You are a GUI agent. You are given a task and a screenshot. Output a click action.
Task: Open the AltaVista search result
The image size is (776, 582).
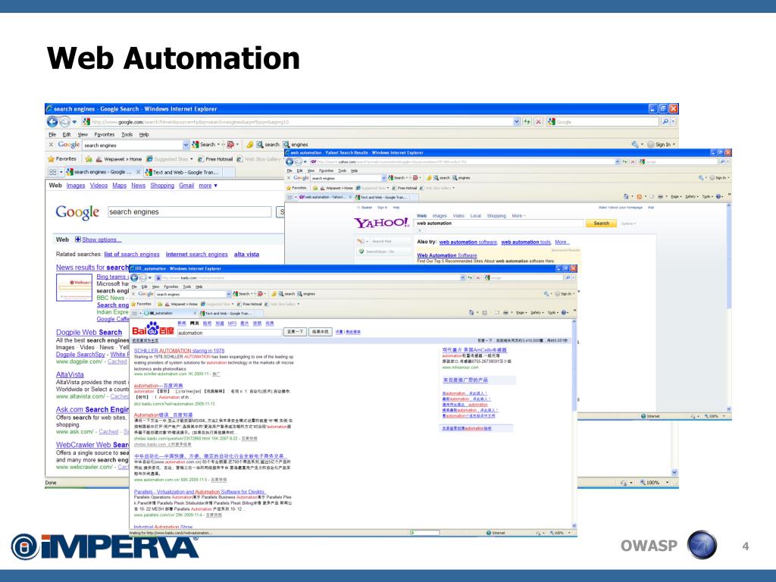click(70, 374)
